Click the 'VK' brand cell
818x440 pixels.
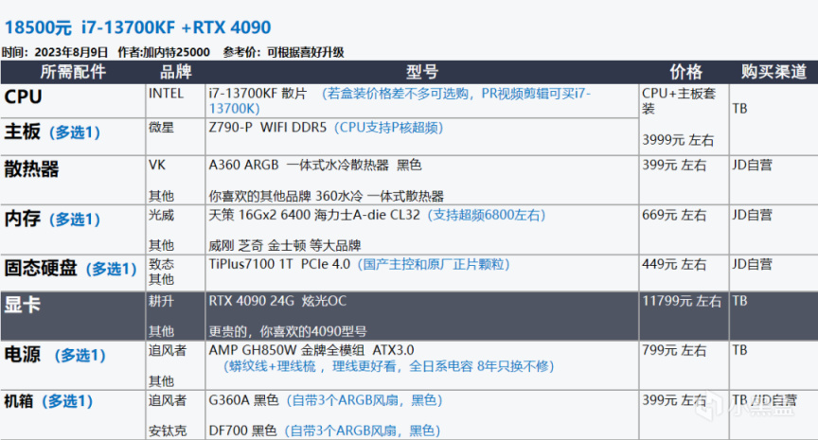tap(157, 166)
